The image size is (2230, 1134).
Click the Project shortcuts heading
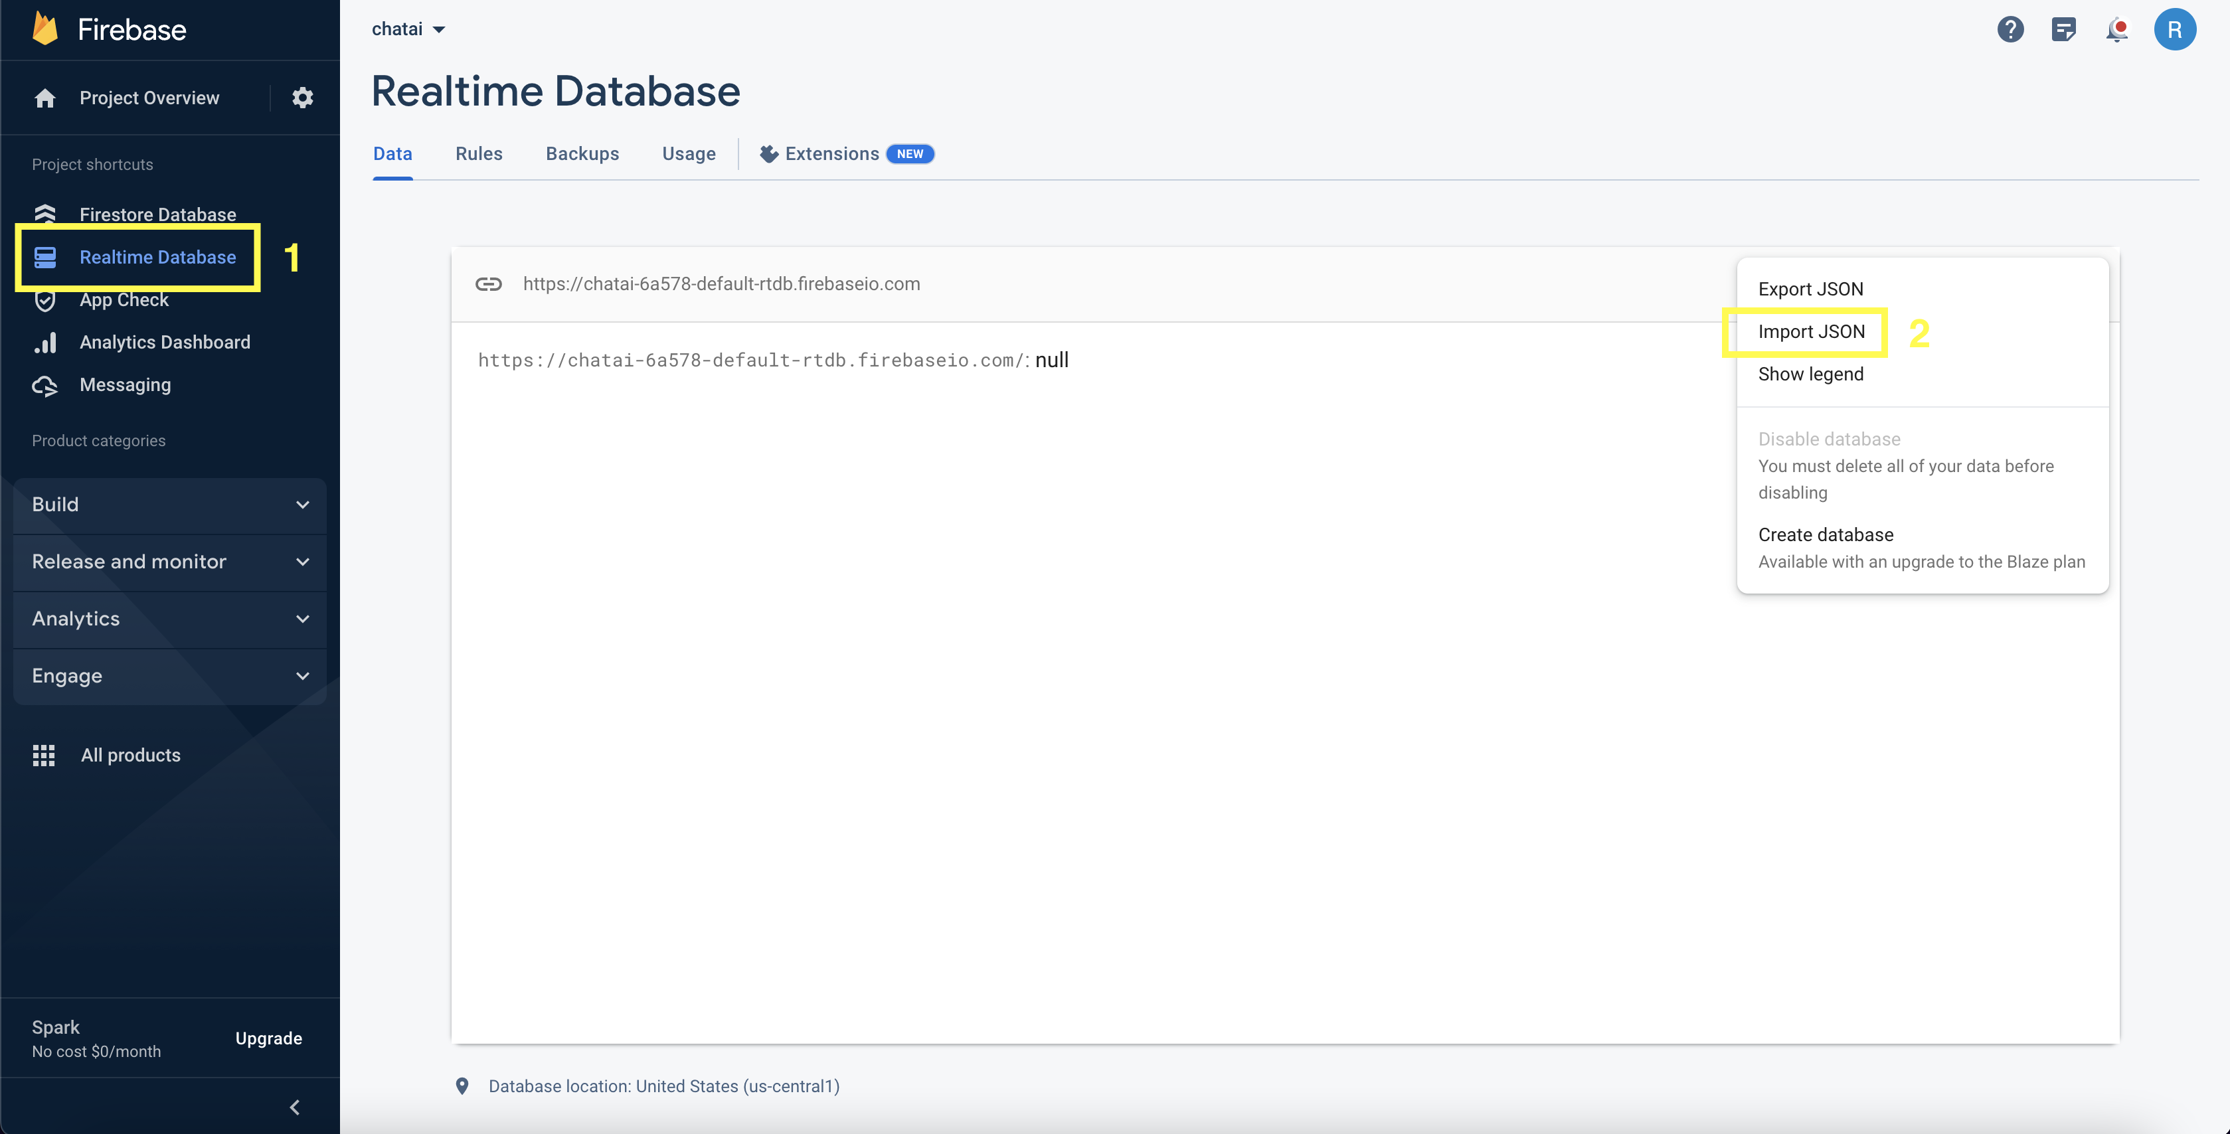click(92, 165)
